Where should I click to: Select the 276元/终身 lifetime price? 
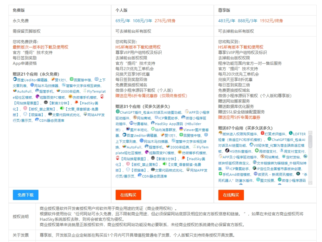coord(165,21)
